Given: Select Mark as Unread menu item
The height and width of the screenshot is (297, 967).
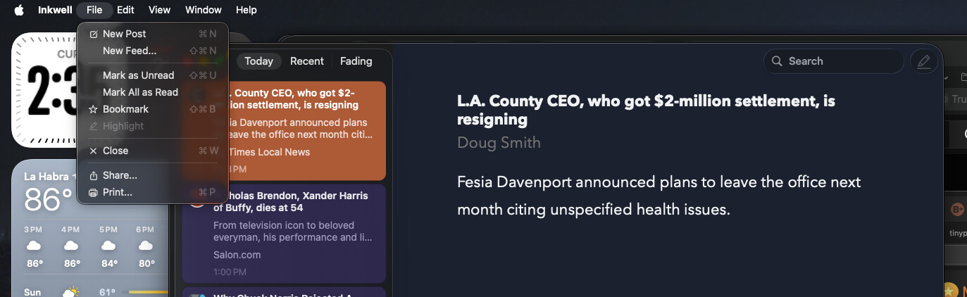Looking at the screenshot, I should pyautogui.click(x=138, y=75).
